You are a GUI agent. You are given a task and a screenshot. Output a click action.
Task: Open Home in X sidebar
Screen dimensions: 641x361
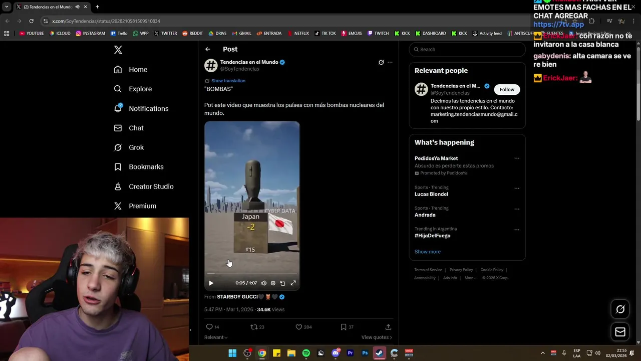pyautogui.click(x=131, y=70)
